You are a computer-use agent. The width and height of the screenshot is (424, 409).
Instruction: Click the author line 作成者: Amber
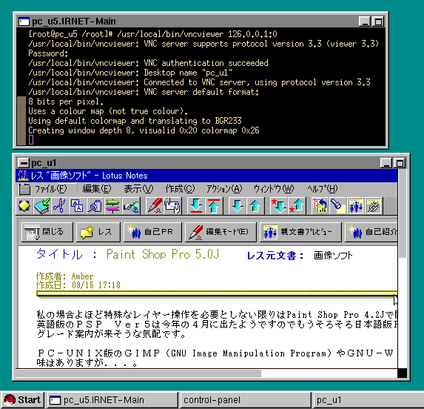pyautogui.click(x=65, y=276)
